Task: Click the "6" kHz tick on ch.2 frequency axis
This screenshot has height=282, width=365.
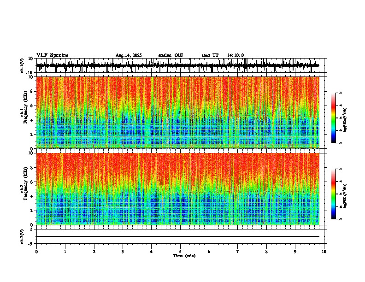Action: click(32, 182)
